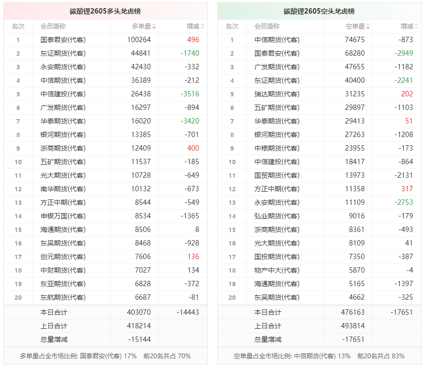Screen dimensions: 425x368
Task: Click 中财期货(代客) in long table
Action: 63,270
